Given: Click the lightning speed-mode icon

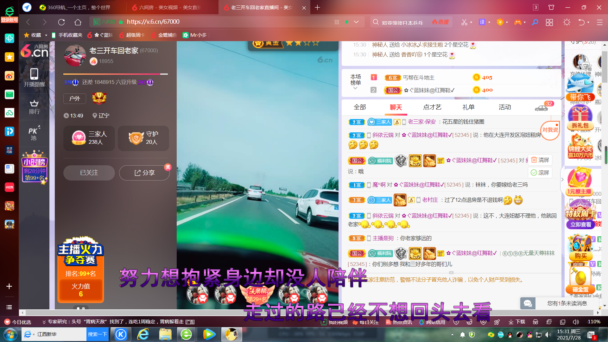Looking at the screenshot, I should pyautogui.click(x=347, y=22).
